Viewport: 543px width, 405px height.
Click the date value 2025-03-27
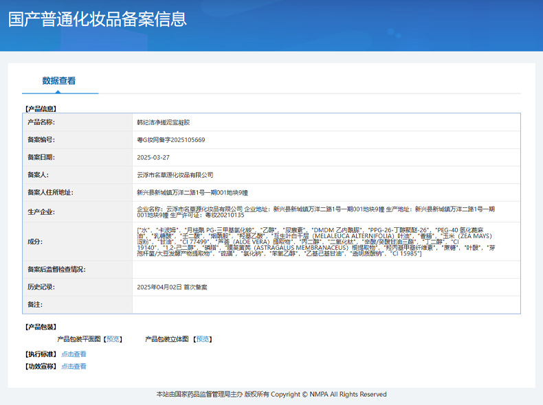tap(153, 157)
